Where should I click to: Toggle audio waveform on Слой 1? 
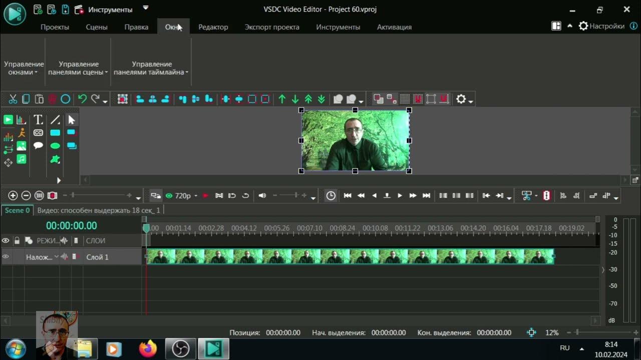(x=64, y=257)
